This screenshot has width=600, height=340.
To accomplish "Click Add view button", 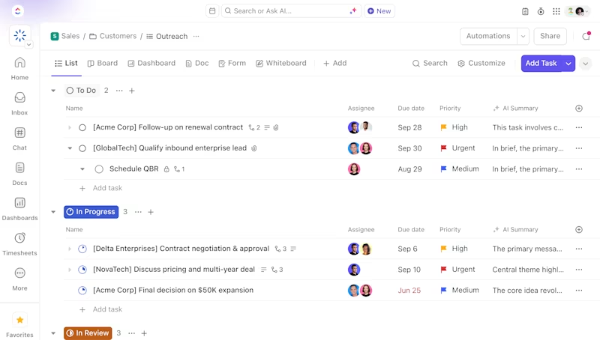I will 334,63.
